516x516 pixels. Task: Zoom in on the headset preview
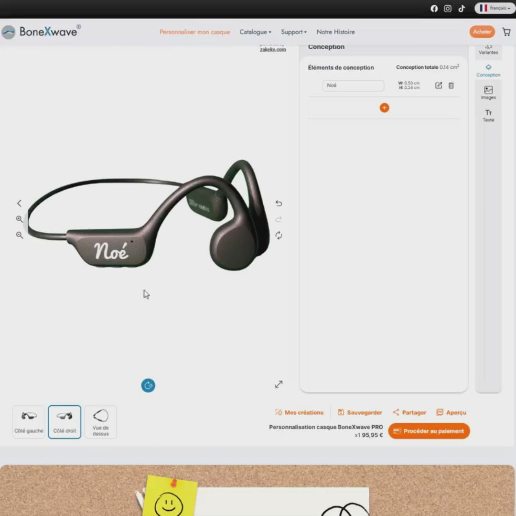click(x=20, y=219)
